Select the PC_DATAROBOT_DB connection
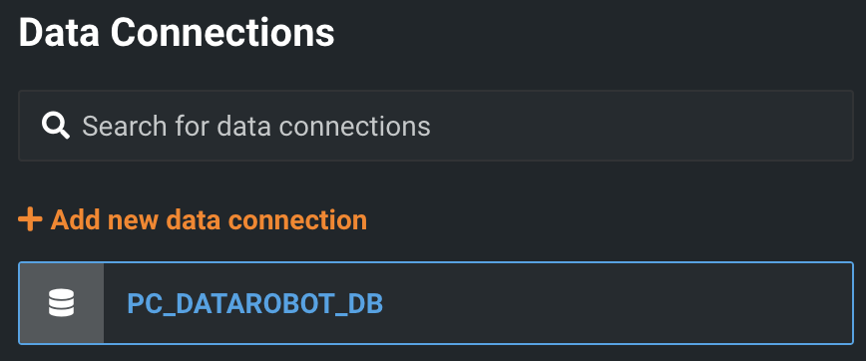866x361 pixels. pos(436,303)
